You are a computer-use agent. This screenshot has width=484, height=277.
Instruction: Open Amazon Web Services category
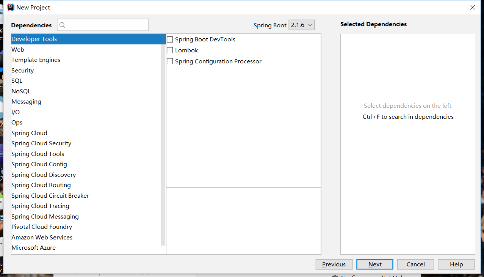[x=86, y=237]
